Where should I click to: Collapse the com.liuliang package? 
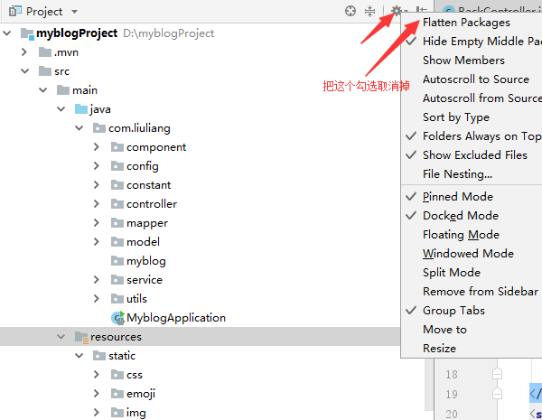click(79, 128)
